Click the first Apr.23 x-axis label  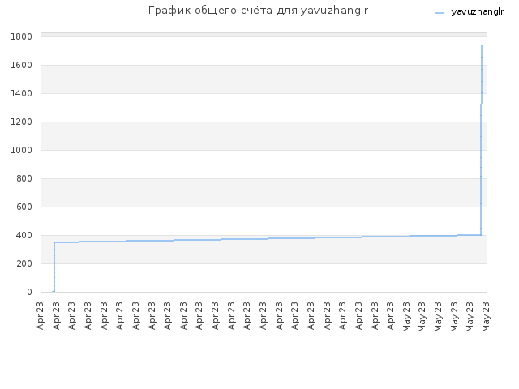click(x=41, y=315)
